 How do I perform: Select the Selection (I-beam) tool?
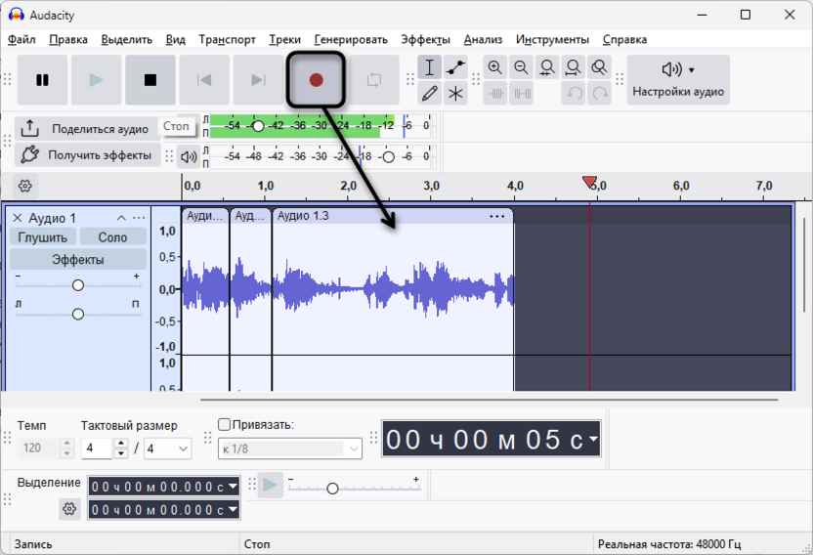pos(429,67)
